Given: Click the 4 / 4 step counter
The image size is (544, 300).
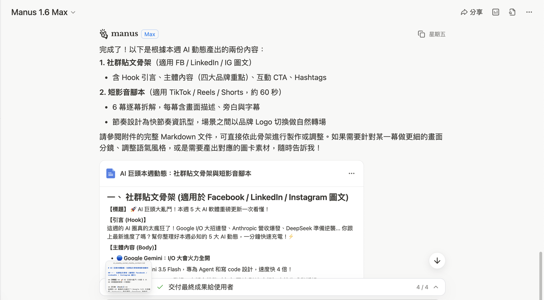Looking at the screenshot, I should pos(422,287).
